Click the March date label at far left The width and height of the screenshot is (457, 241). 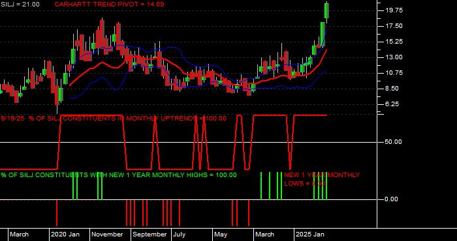click(x=19, y=234)
